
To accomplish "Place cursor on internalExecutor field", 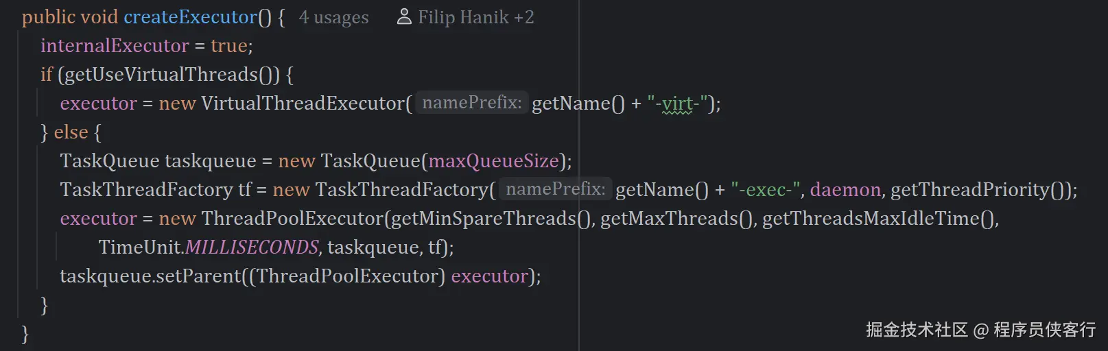I will (115, 46).
